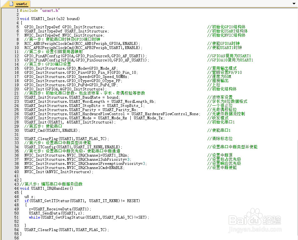
Task: Click the comment //第八步: 编写串口中断服务函数
Action: pos(51,184)
